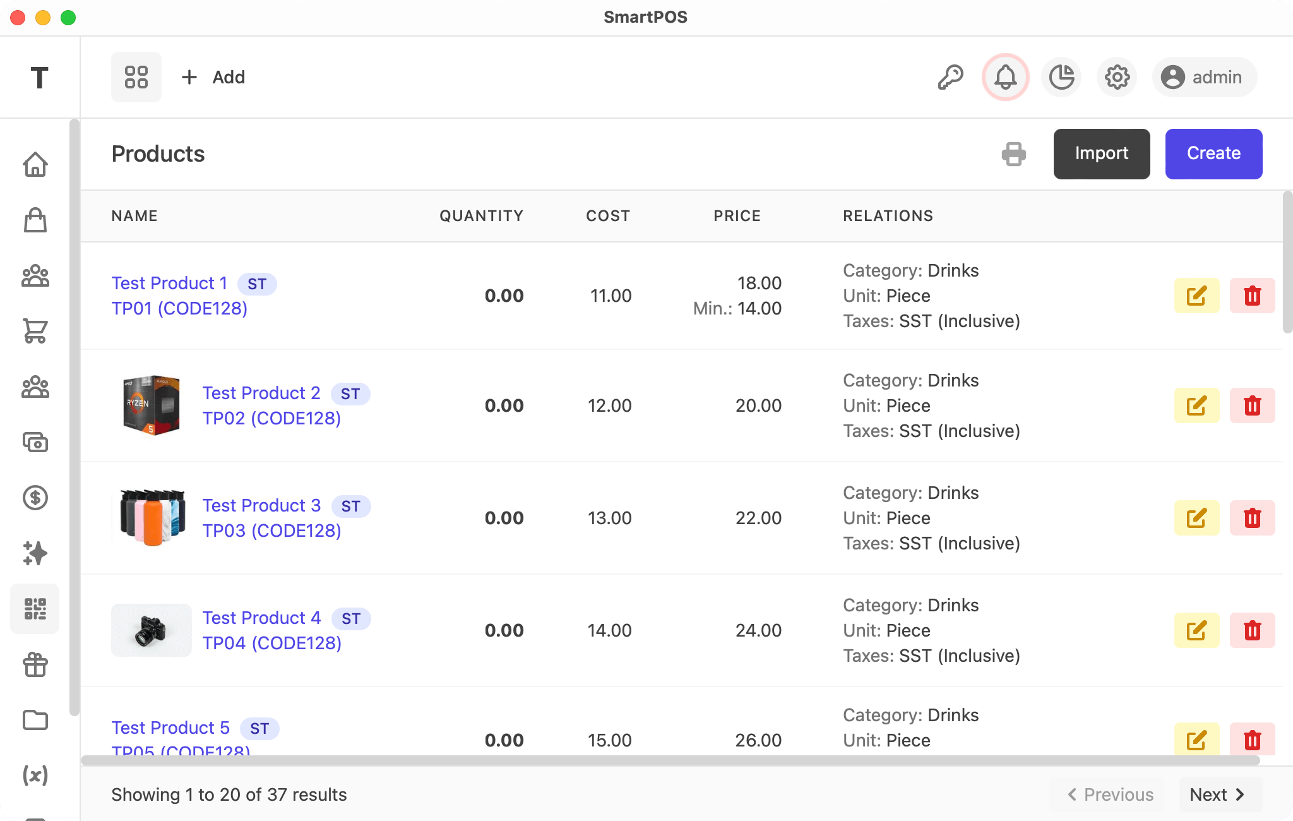Open the admin user menu
Image resolution: width=1293 pixels, height=821 pixels.
tap(1204, 77)
